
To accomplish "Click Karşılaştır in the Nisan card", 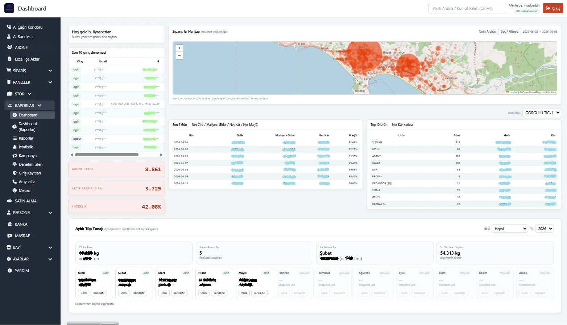I will (x=219, y=293).
